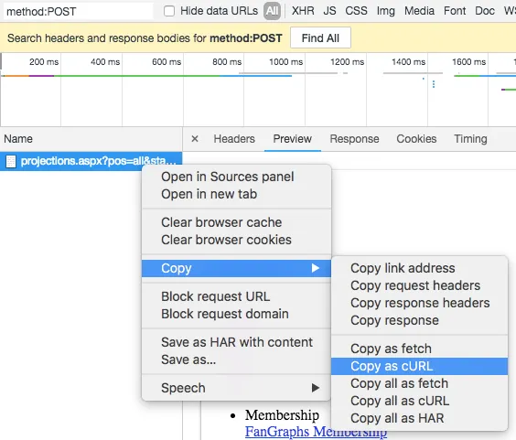The image size is (516, 440).
Task: Filter requests by JS type
Action: click(x=329, y=11)
